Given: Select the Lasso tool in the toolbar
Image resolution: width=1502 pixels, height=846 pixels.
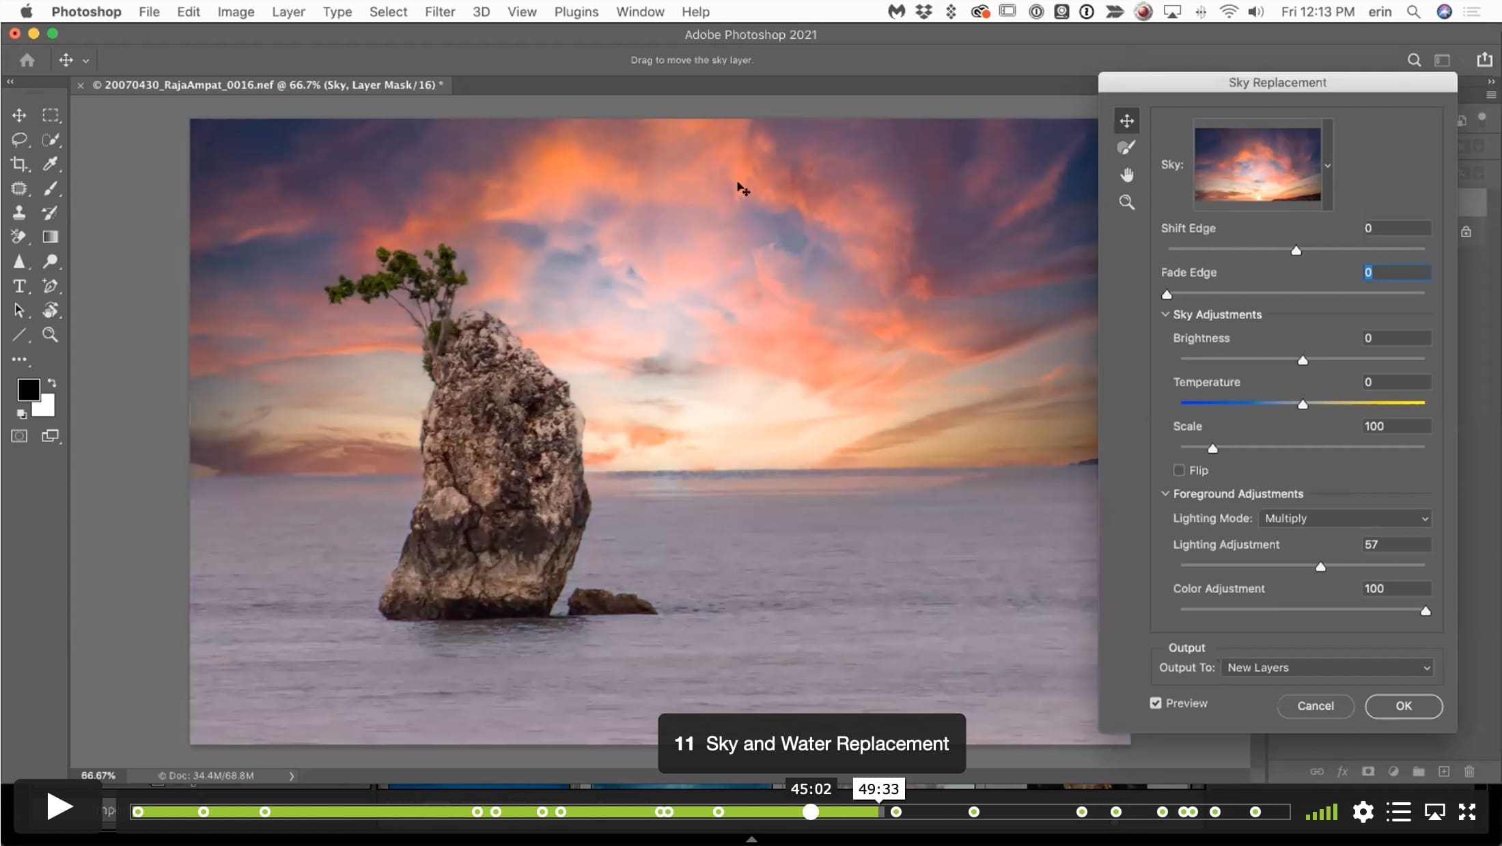Looking at the screenshot, I should click(19, 139).
